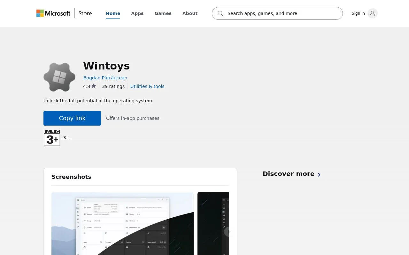Click the Wintoys app icon
This screenshot has height=255, width=409.
[x=59, y=77]
